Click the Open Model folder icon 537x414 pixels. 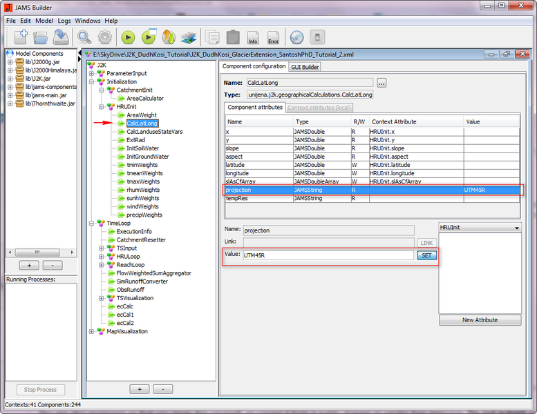coord(41,37)
